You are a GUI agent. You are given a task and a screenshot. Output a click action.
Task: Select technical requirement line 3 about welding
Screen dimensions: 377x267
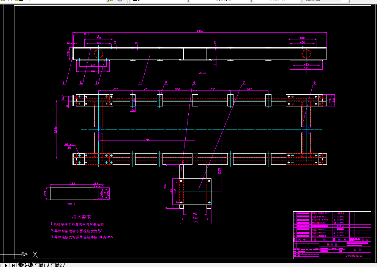pyautogui.click(x=82, y=237)
